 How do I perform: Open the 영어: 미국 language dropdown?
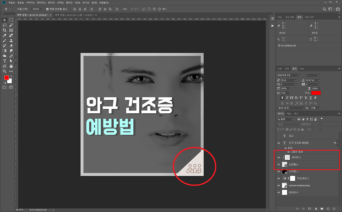tap(303, 108)
